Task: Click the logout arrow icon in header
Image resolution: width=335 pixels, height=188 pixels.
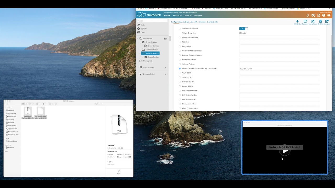Action: (329, 15)
